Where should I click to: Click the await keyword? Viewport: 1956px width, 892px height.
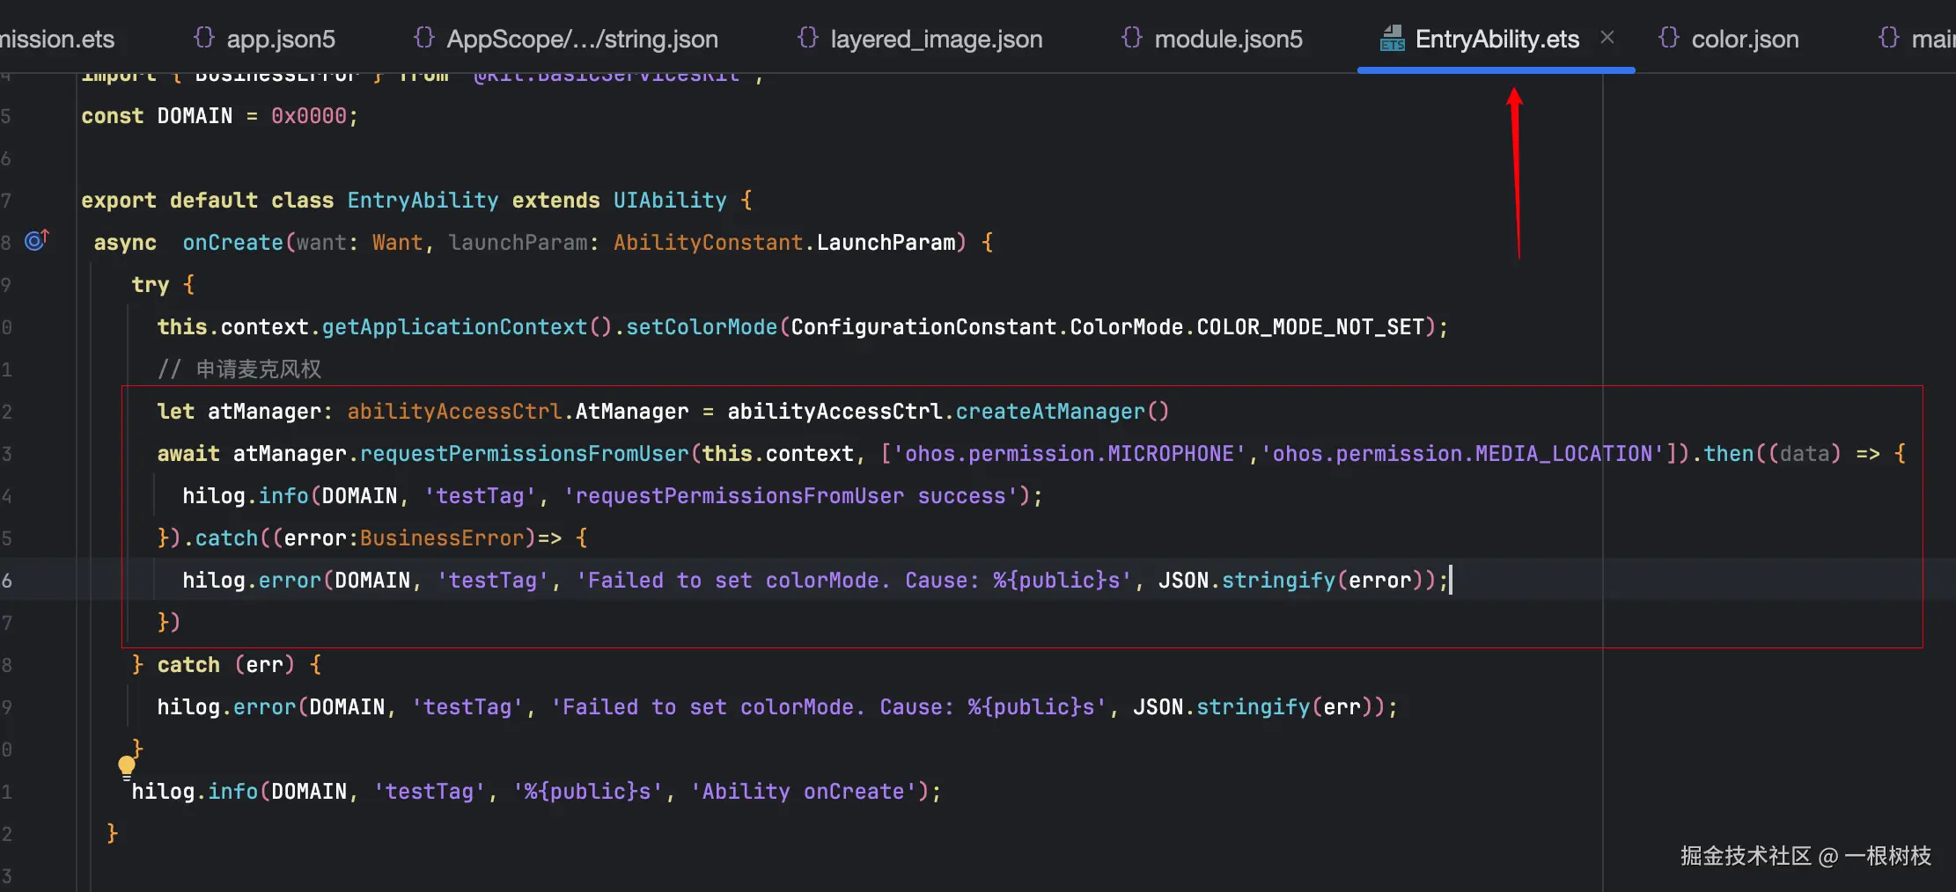(188, 454)
